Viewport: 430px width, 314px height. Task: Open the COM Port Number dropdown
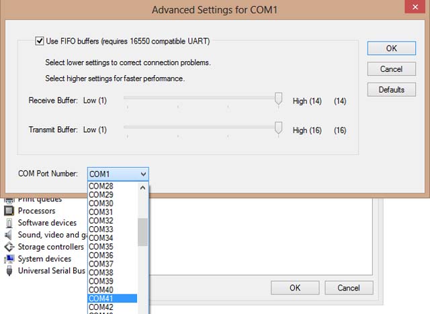point(118,174)
